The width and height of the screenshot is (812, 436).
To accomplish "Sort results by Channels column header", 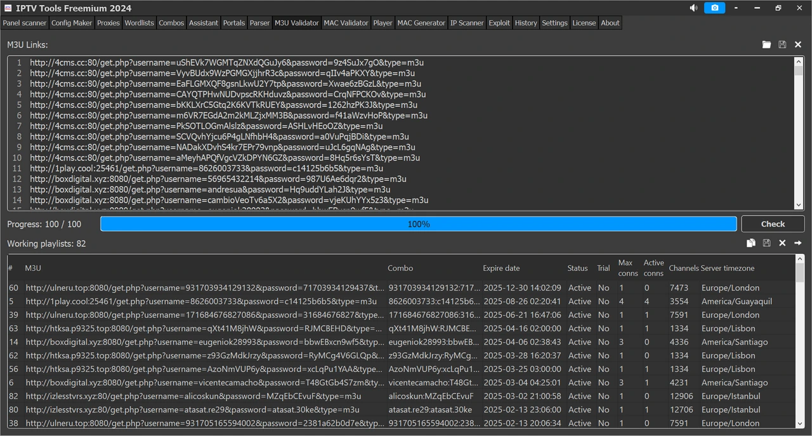I will [683, 268].
